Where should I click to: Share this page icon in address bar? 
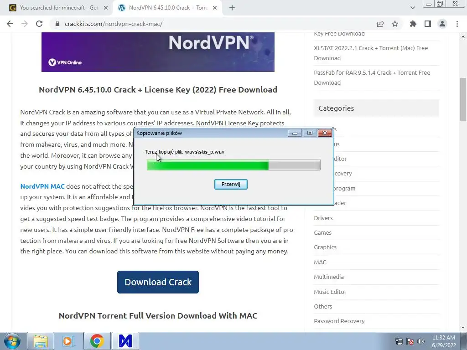pyautogui.click(x=380, y=24)
